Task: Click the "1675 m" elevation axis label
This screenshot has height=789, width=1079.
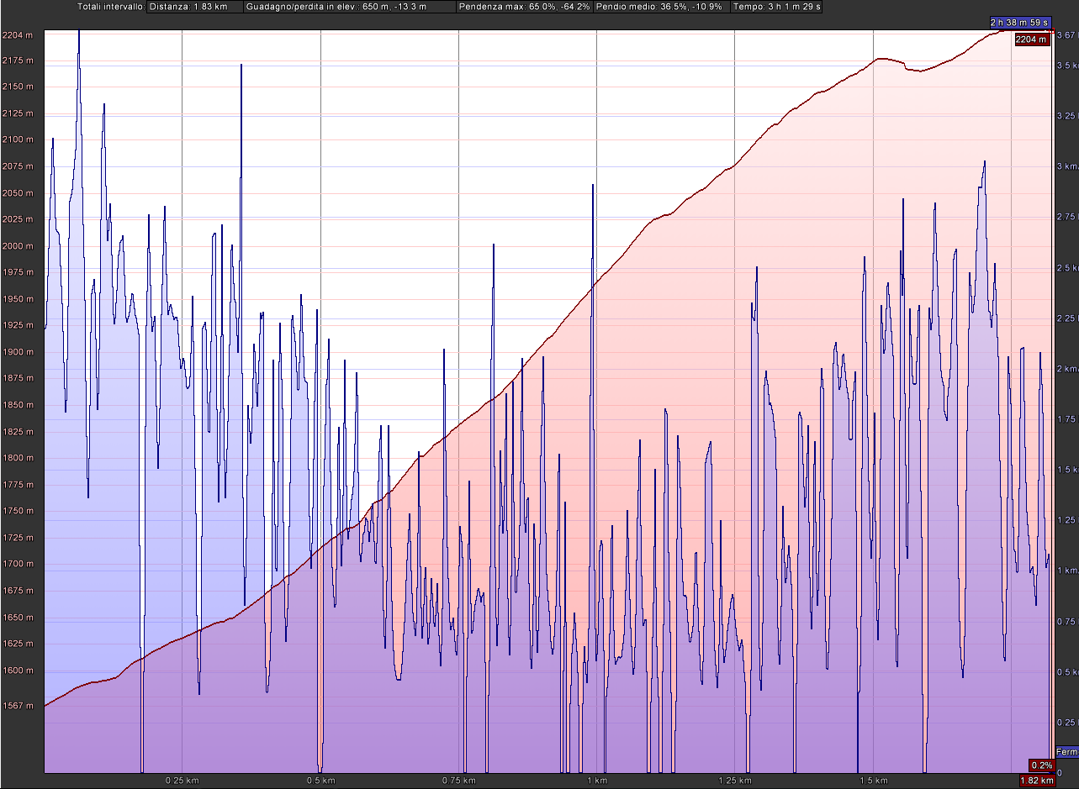Action: pyautogui.click(x=19, y=591)
